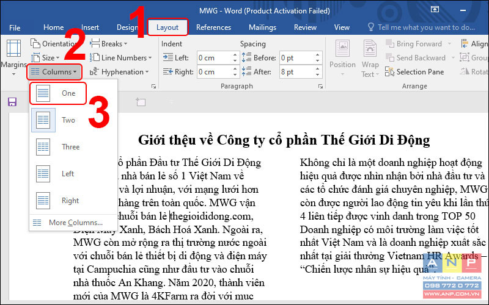Switch to the Insert tab
The width and height of the screenshot is (489, 305).
tap(90, 27)
